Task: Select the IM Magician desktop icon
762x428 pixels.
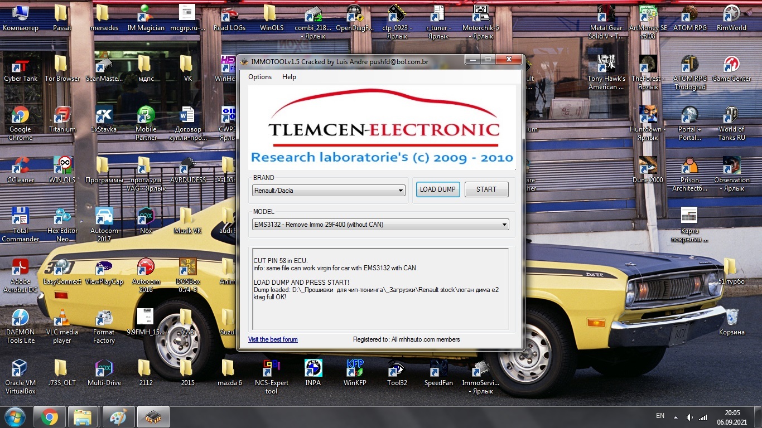Action: pos(146,18)
